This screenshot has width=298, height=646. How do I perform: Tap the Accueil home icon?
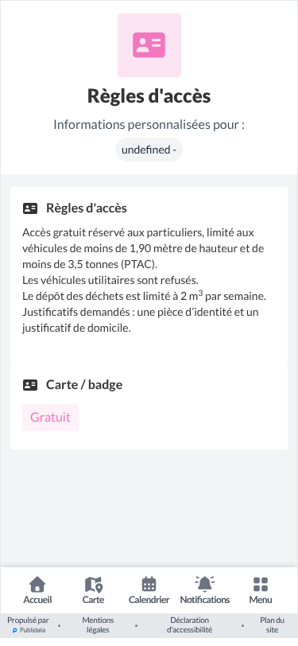click(x=37, y=584)
